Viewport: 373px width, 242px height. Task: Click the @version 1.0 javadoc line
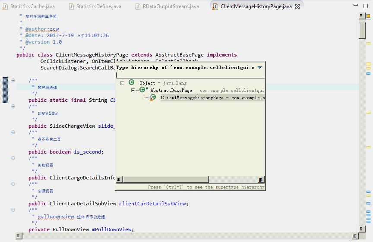coord(44,42)
